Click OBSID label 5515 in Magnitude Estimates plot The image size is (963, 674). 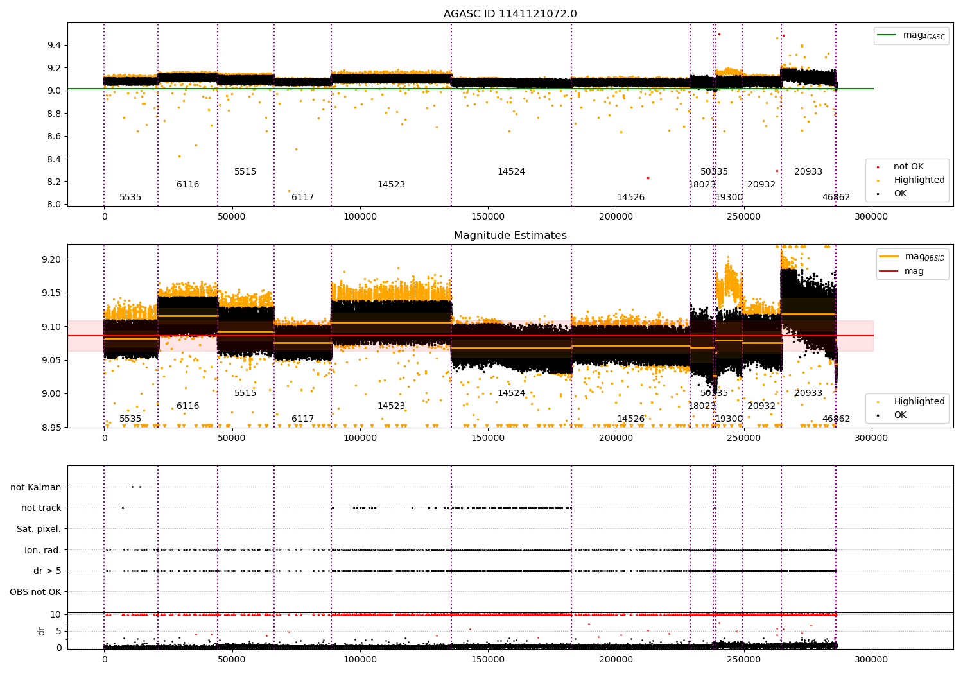(245, 393)
